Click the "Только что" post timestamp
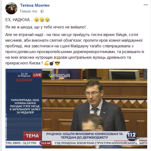151x151 pixels. coord(28,11)
